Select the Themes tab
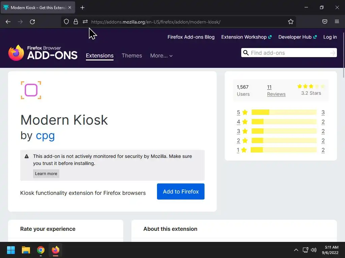Image resolution: width=345 pixels, height=258 pixels. point(132,56)
